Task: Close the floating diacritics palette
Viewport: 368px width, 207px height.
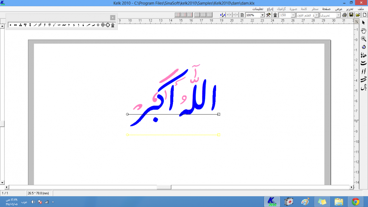Action: click(x=113, y=17)
